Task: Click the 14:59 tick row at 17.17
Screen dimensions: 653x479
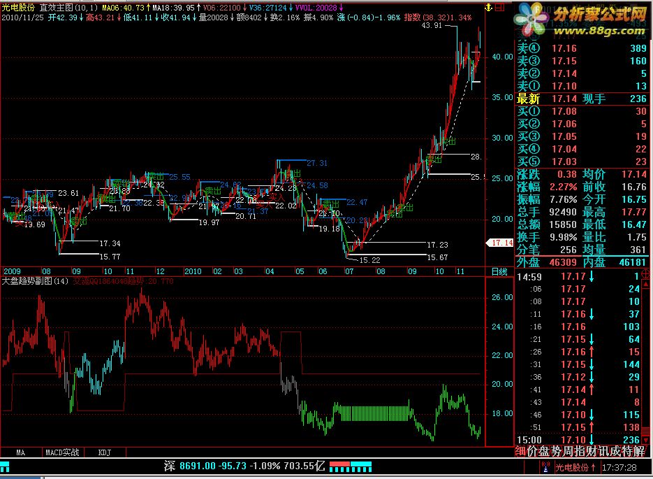Action: pos(578,276)
